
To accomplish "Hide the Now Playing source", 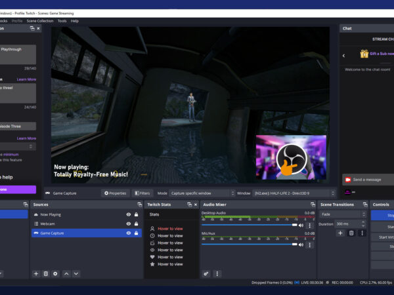I will (129, 214).
